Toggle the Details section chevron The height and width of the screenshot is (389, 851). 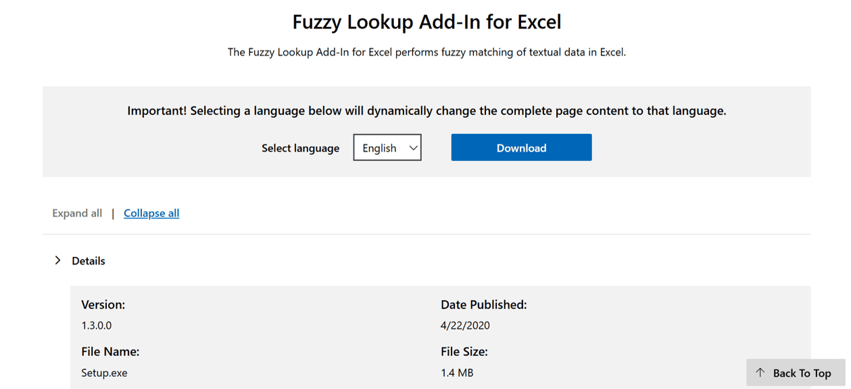pos(57,260)
